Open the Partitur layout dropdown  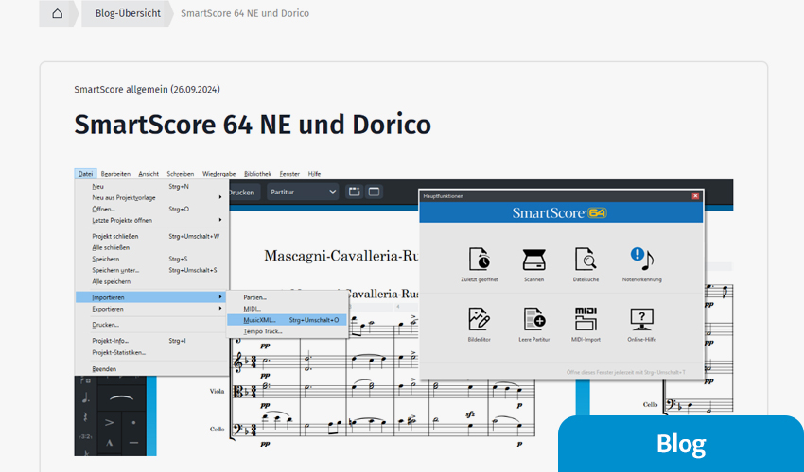tap(302, 192)
